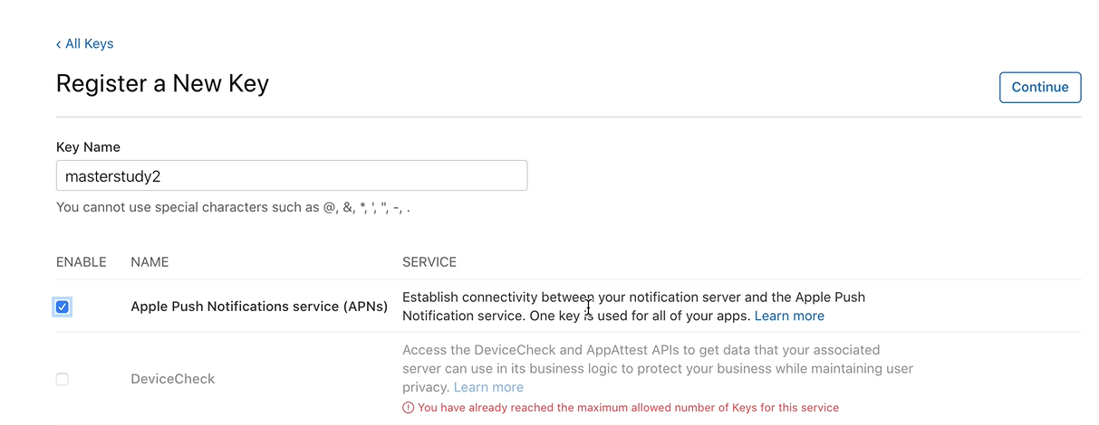Click the disabled DeviceCheck checkbox

click(63, 379)
